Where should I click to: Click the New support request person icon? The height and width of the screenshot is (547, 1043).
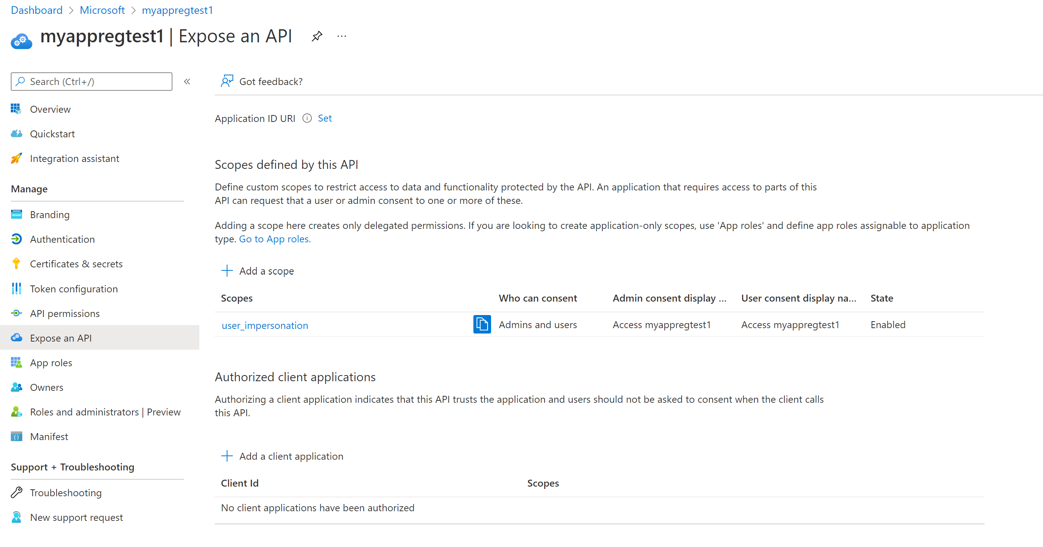tap(16, 517)
